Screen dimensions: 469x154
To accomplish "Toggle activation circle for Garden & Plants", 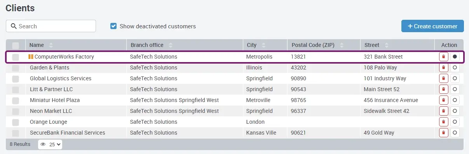I will pyautogui.click(x=455, y=67).
